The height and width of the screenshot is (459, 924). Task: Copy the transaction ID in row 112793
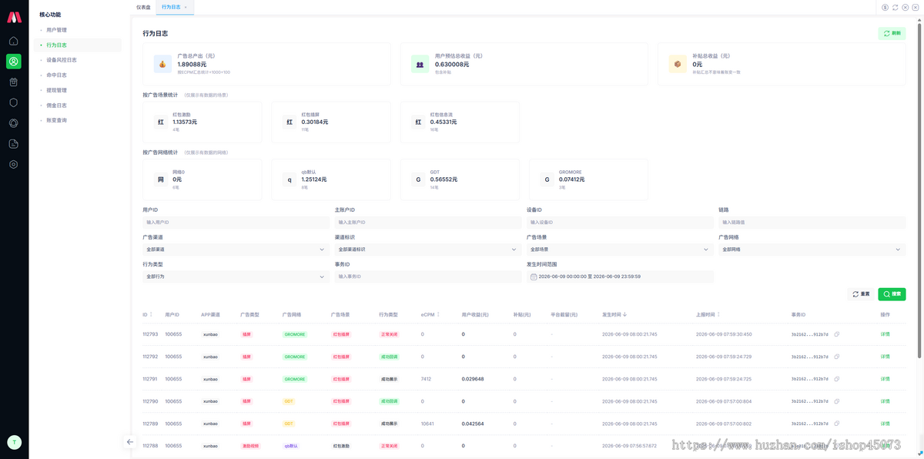[x=837, y=334]
